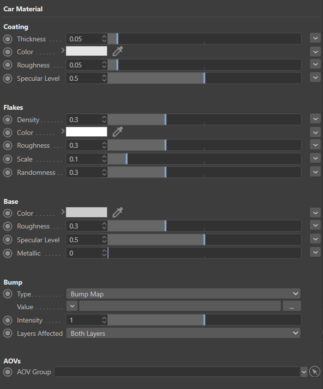Click the Base Color eyedropper icon

[x=117, y=212]
